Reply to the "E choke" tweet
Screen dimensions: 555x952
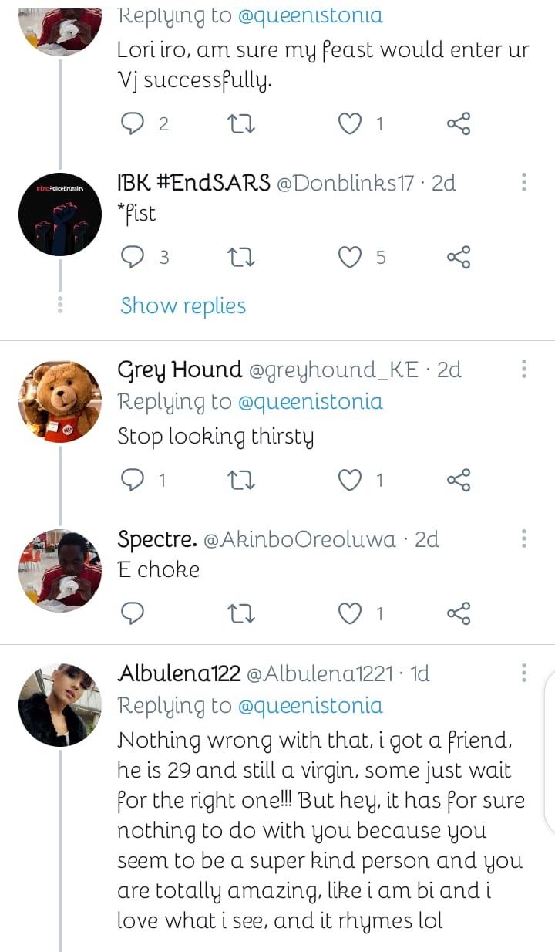click(x=133, y=613)
